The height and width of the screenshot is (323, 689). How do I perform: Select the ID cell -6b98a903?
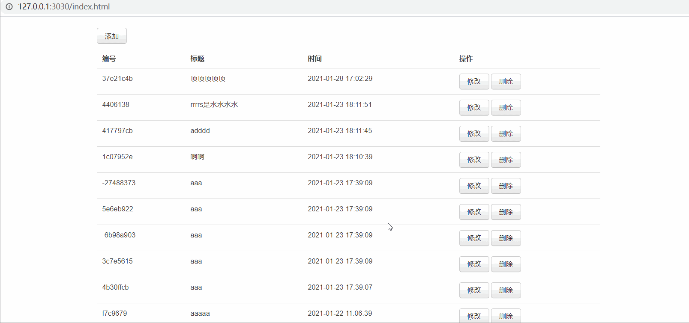[119, 235]
